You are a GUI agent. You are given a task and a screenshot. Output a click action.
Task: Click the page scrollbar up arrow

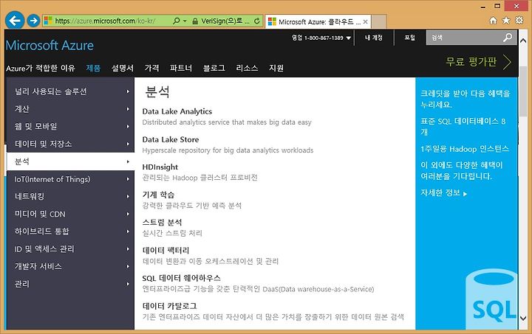point(523,41)
